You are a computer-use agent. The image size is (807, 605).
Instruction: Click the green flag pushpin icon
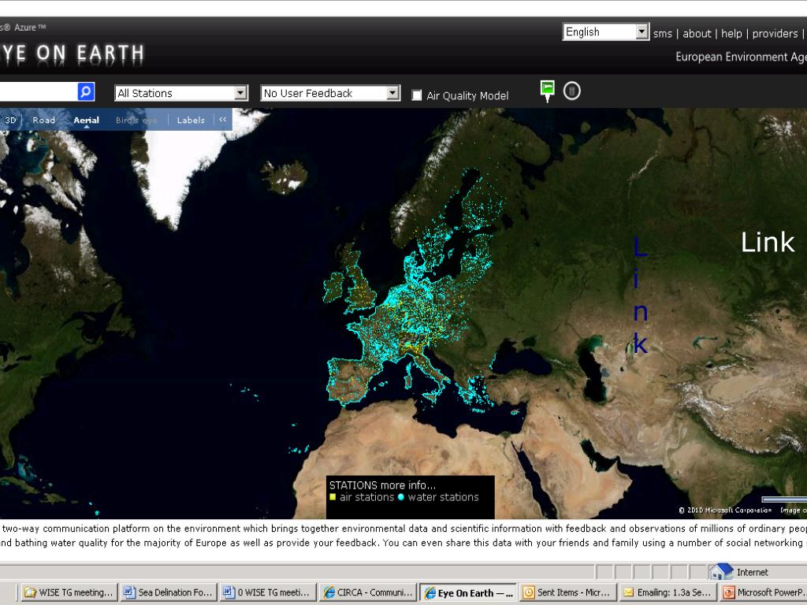tap(547, 90)
